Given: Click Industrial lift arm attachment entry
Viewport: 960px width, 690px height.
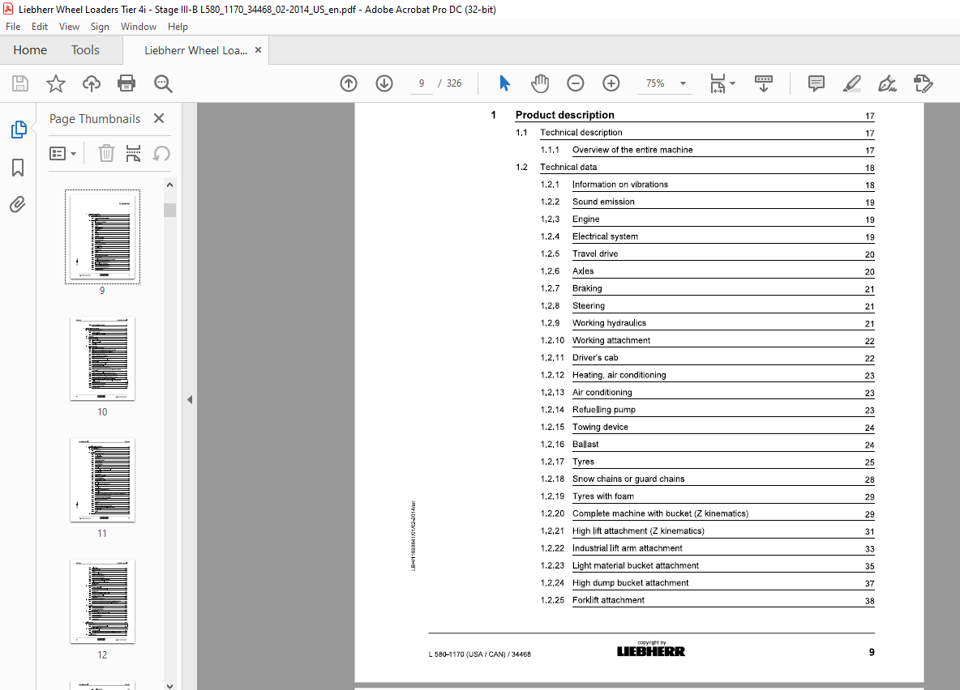Looking at the screenshot, I should click(627, 549).
